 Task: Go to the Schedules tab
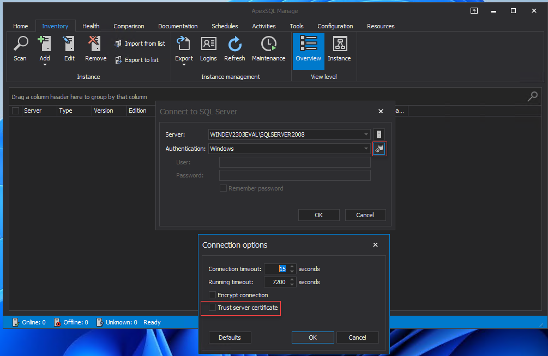(x=225, y=26)
